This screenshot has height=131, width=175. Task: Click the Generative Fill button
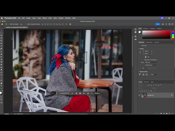[64, 93]
